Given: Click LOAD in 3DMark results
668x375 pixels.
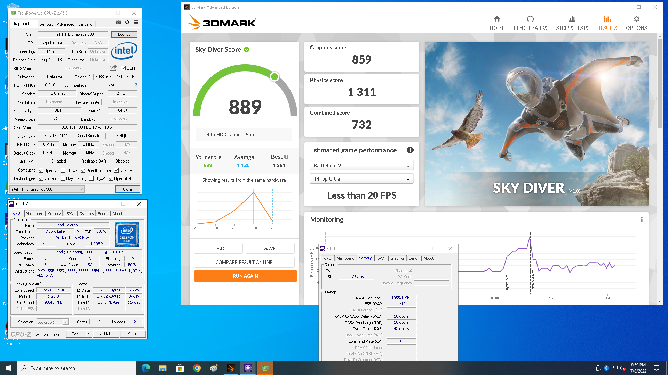Looking at the screenshot, I should pyautogui.click(x=218, y=248).
